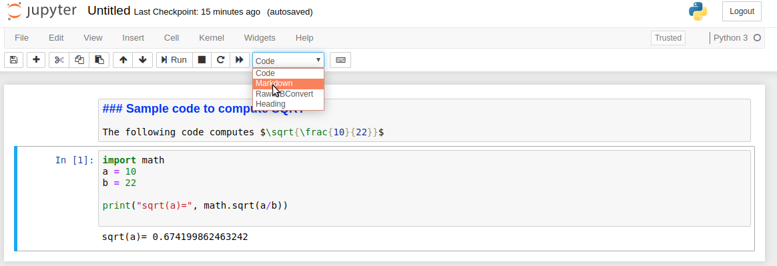Image resolution: width=777 pixels, height=266 pixels.
Task: Open the Edit menu
Action: (56, 37)
